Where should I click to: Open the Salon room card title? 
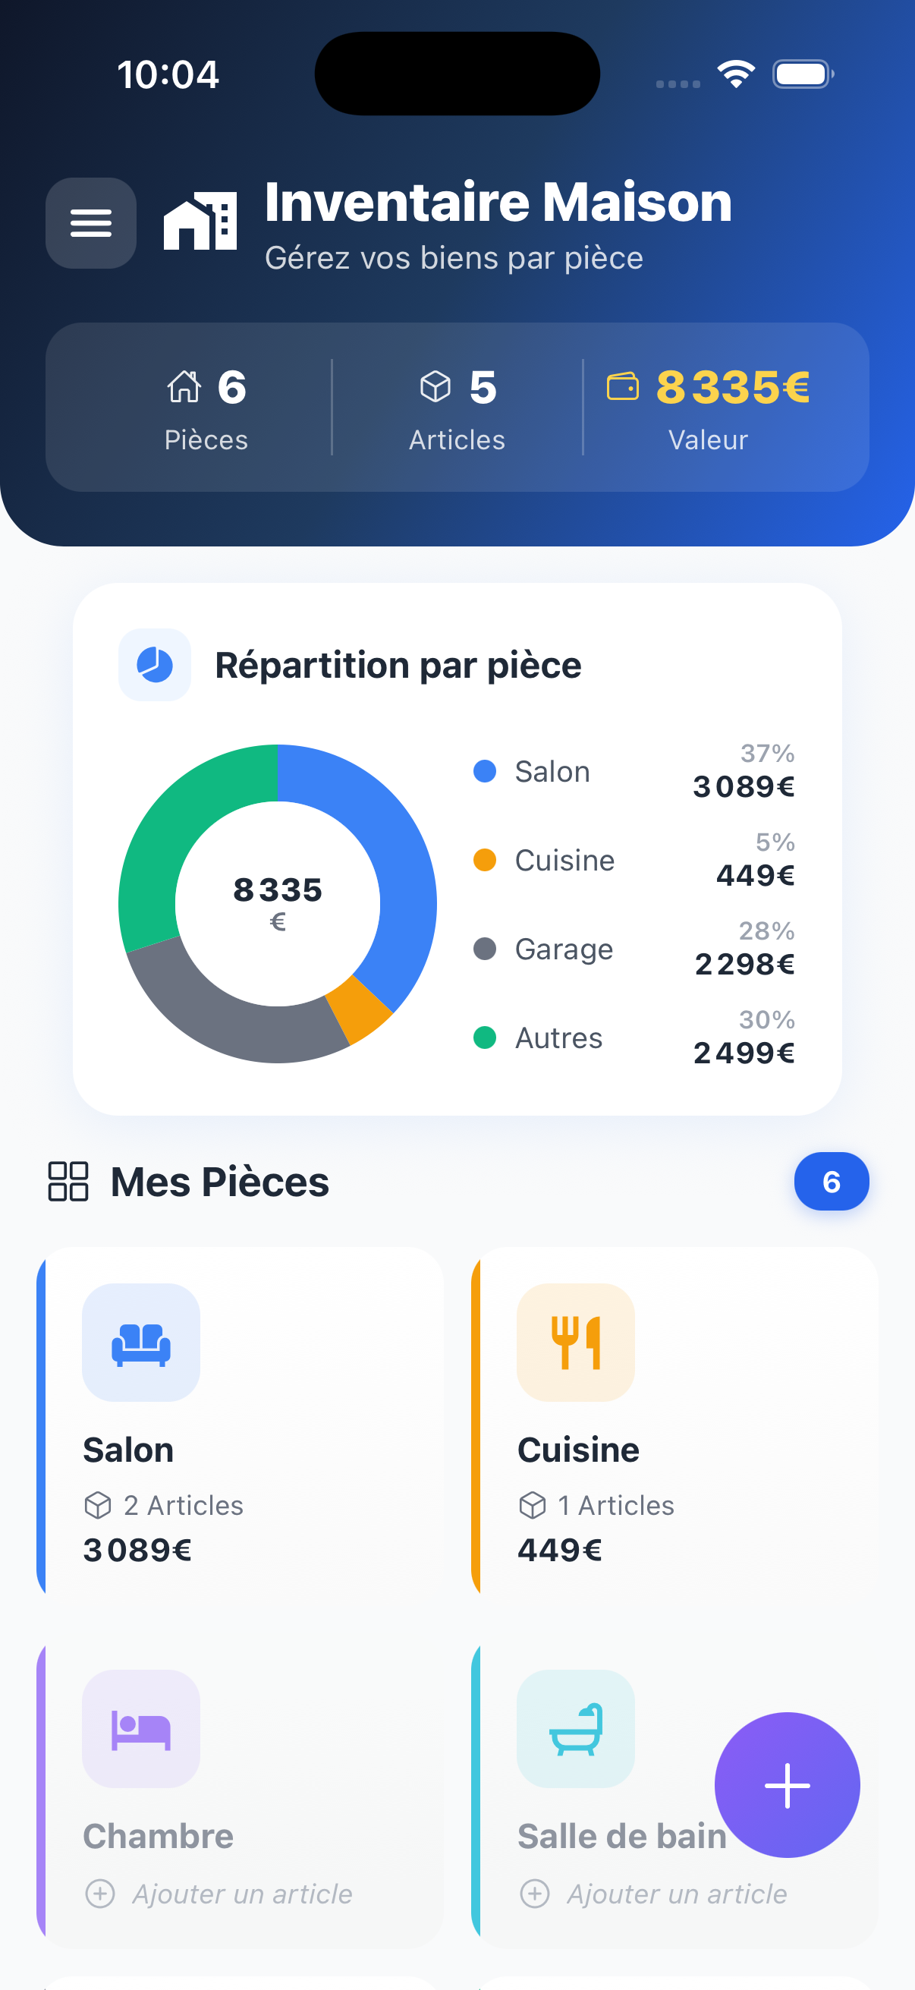[x=128, y=1450]
